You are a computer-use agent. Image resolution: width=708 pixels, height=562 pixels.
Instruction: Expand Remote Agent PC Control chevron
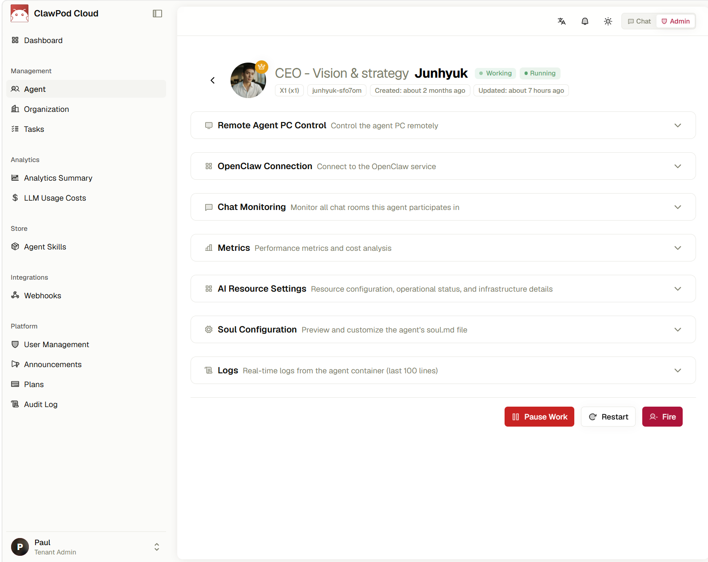tap(678, 126)
